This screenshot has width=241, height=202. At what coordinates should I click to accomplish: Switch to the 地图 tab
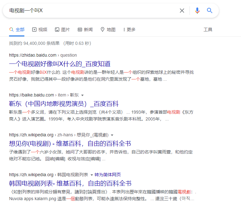108,30
